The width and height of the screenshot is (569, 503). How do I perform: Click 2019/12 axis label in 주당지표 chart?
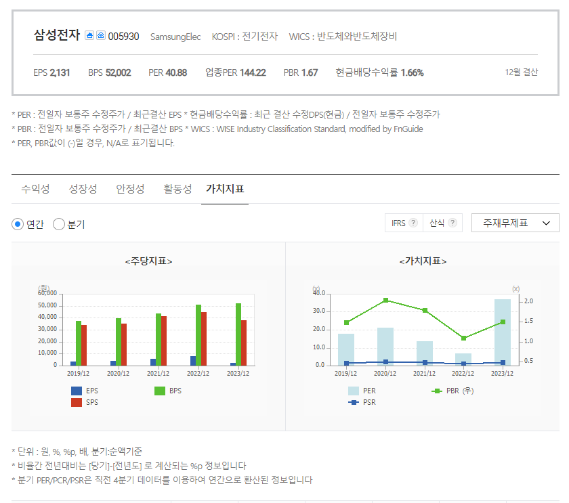click(x=78, y=373)
